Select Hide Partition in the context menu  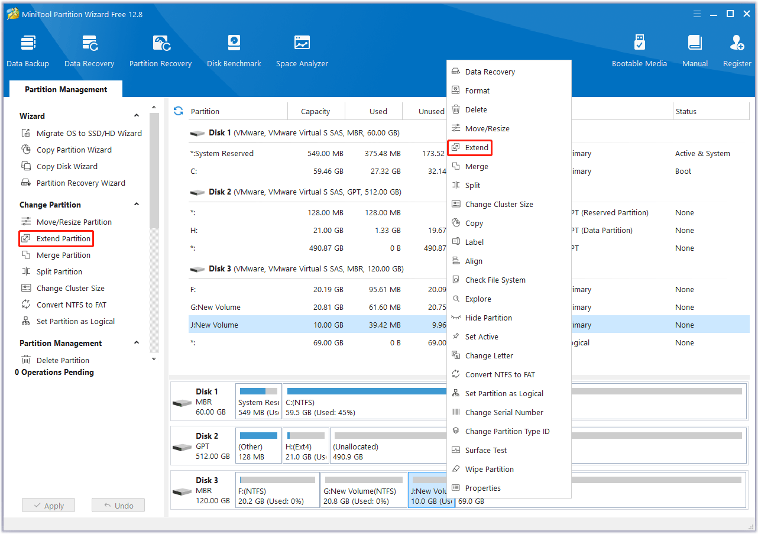click(508, 318)
